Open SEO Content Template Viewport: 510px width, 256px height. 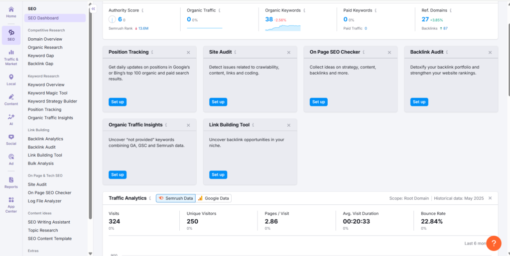click(x=50, y=239)
